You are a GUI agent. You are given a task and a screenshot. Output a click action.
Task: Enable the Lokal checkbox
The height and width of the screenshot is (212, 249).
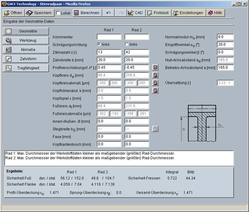pyautogui.click(x=58, y=13)
